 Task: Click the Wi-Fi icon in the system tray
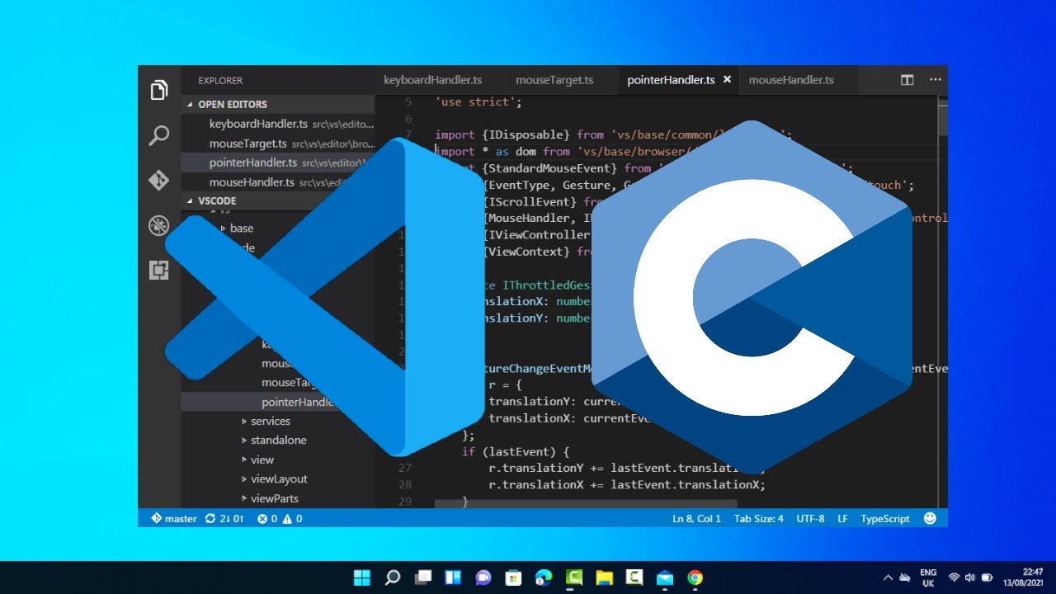point(955,577)
